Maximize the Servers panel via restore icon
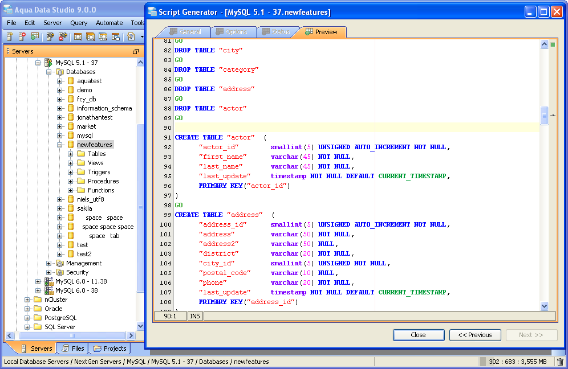This screenshot has height=369, width=568. [x=136, y=51]
